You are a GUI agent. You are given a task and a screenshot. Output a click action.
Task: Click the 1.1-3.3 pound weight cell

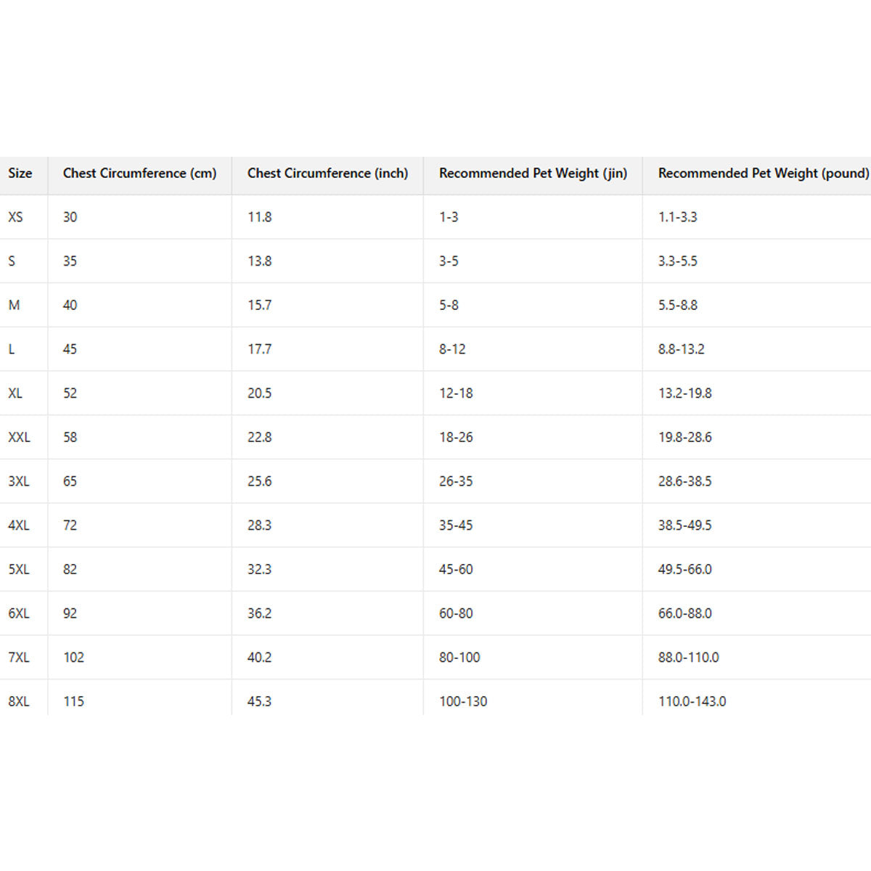click(677, 217)
